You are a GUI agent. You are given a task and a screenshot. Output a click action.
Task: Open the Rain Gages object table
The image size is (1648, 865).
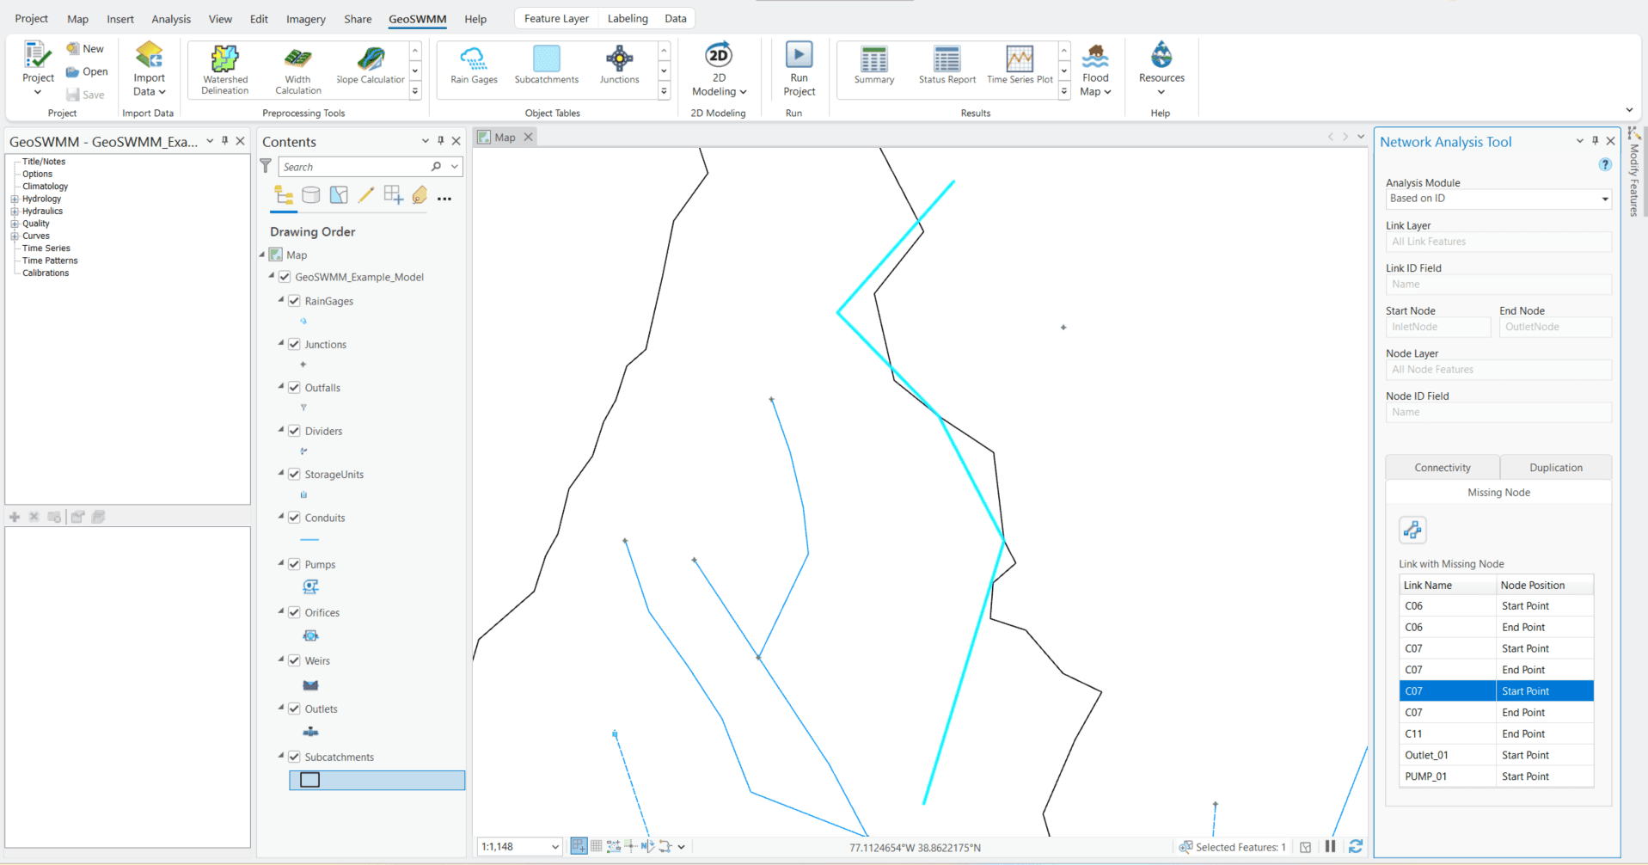click(473, 69)
